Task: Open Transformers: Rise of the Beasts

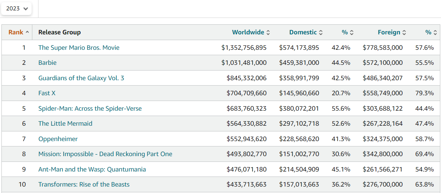Action: [84, 184]
